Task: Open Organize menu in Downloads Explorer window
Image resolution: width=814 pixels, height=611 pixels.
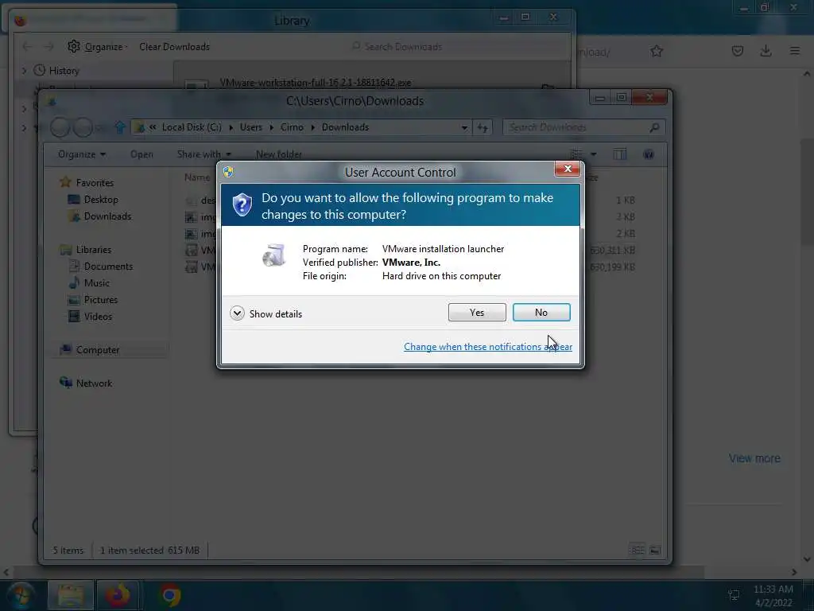Action: 82,154
